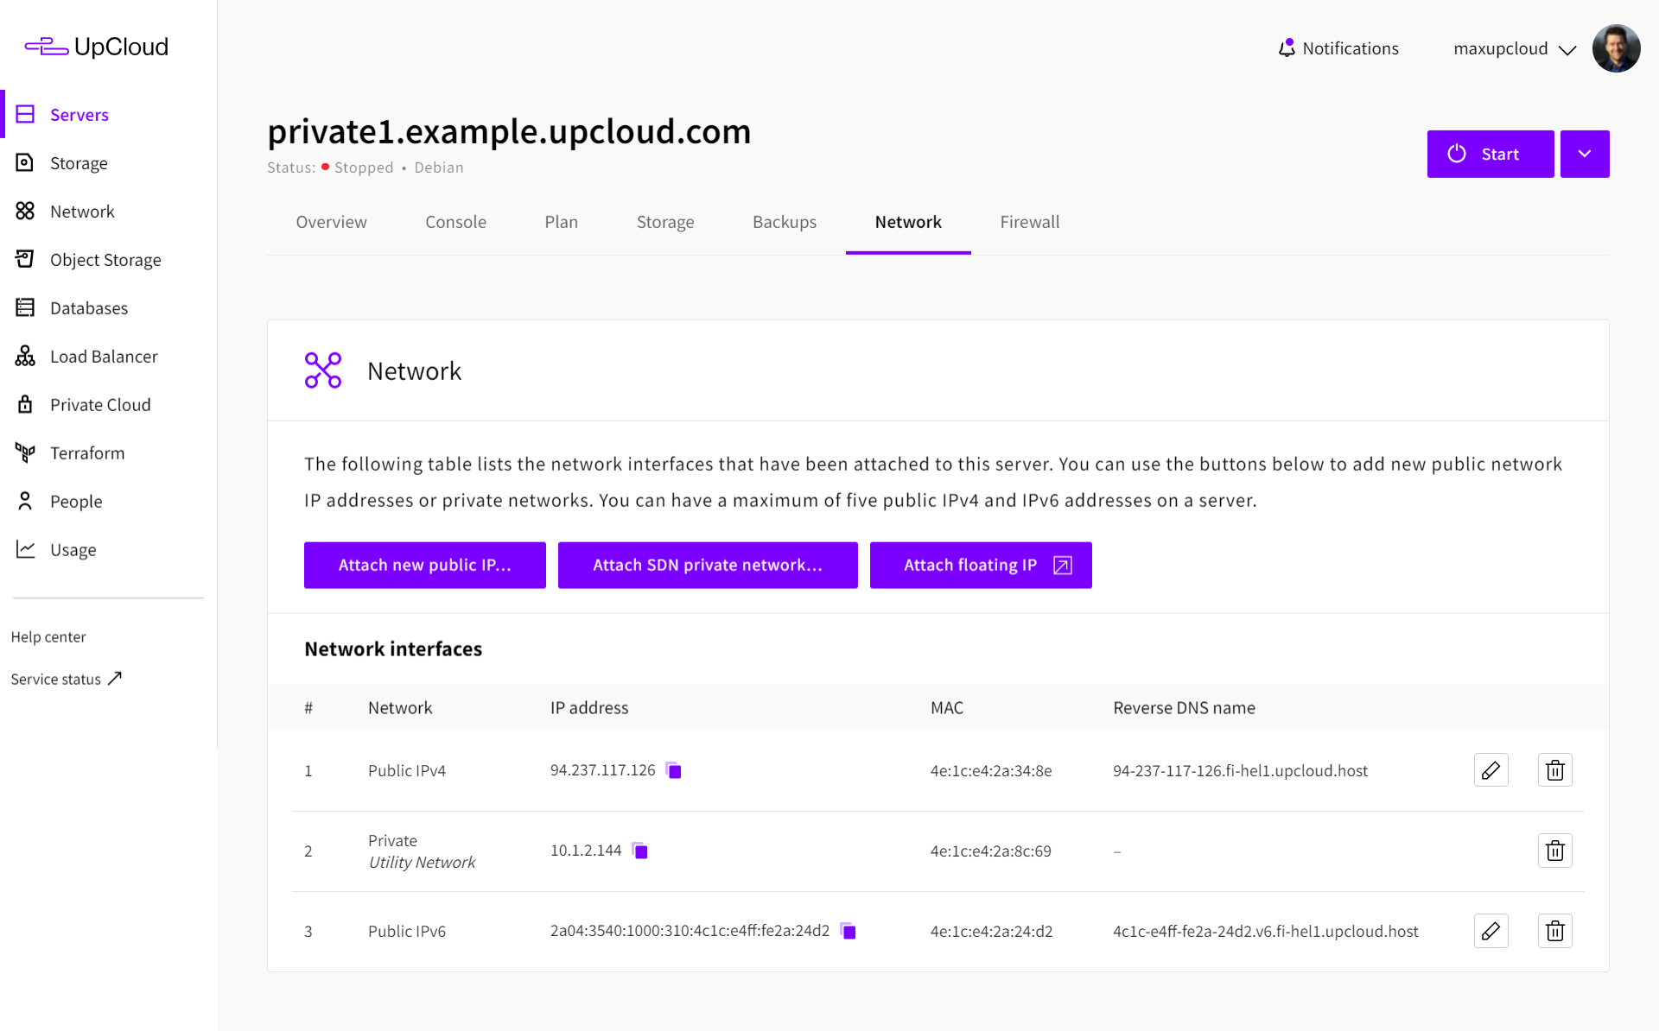Expand the Start button dropdown arrow
Screen dimensions: 1659x1031
click(x=1585, y=154)
